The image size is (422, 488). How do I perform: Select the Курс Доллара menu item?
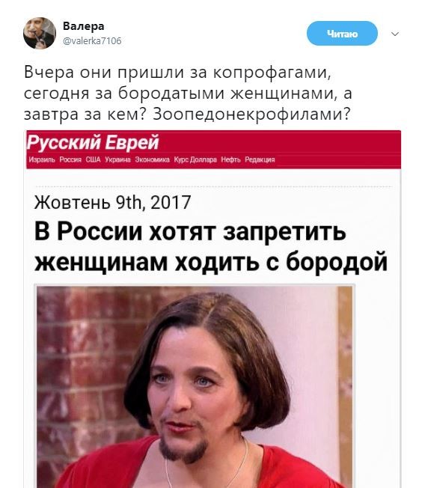(x=195, y=159)
